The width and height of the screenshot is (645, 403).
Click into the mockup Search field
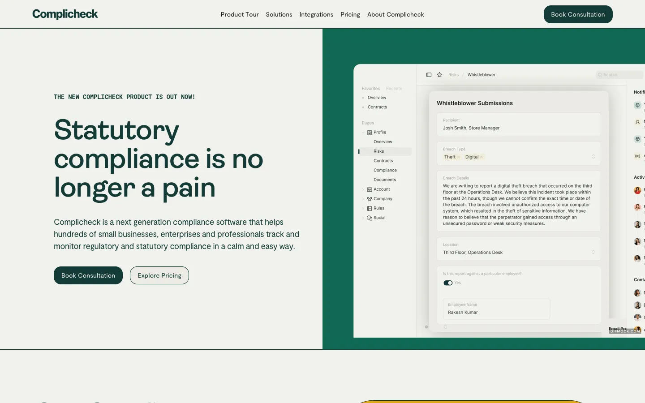(620, 75)
